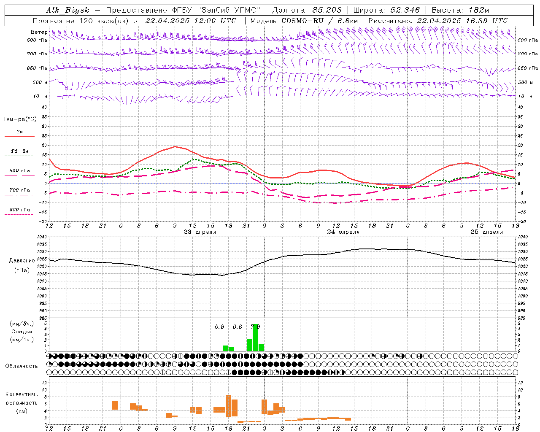Click the Конвективн. convective cloud label
Screen dimensions: 540x432
pos(22,395)
